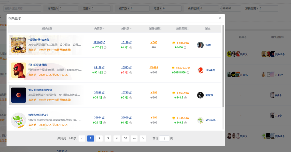This screenshot has width=291, height=152.
Task: Jump to page 50 in pagination
Action: pyautogui.click(x=126, y=138)
